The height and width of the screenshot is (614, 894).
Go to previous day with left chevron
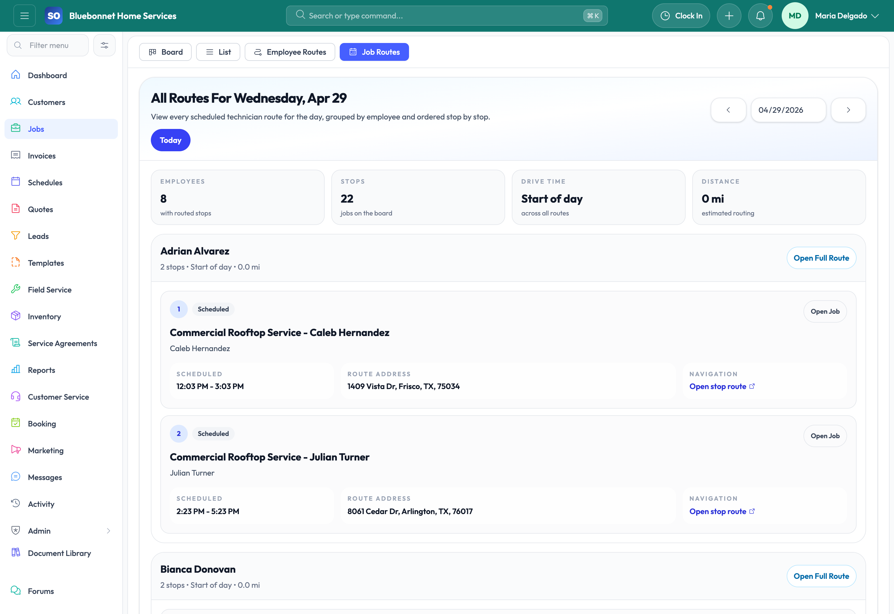(x=728, y=110)
